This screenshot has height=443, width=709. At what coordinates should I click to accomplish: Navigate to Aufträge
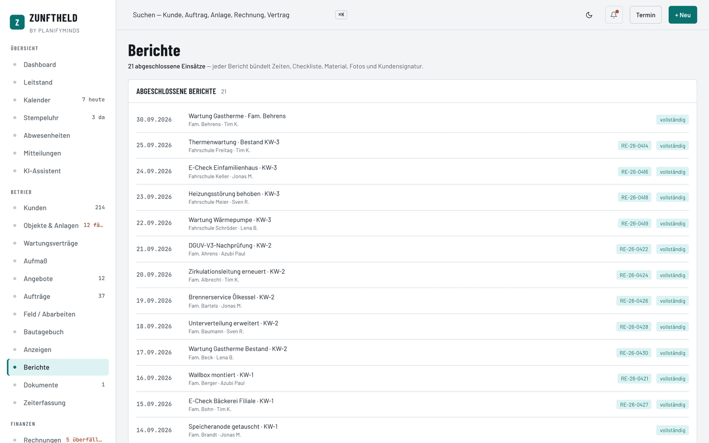tap(58, 296)
